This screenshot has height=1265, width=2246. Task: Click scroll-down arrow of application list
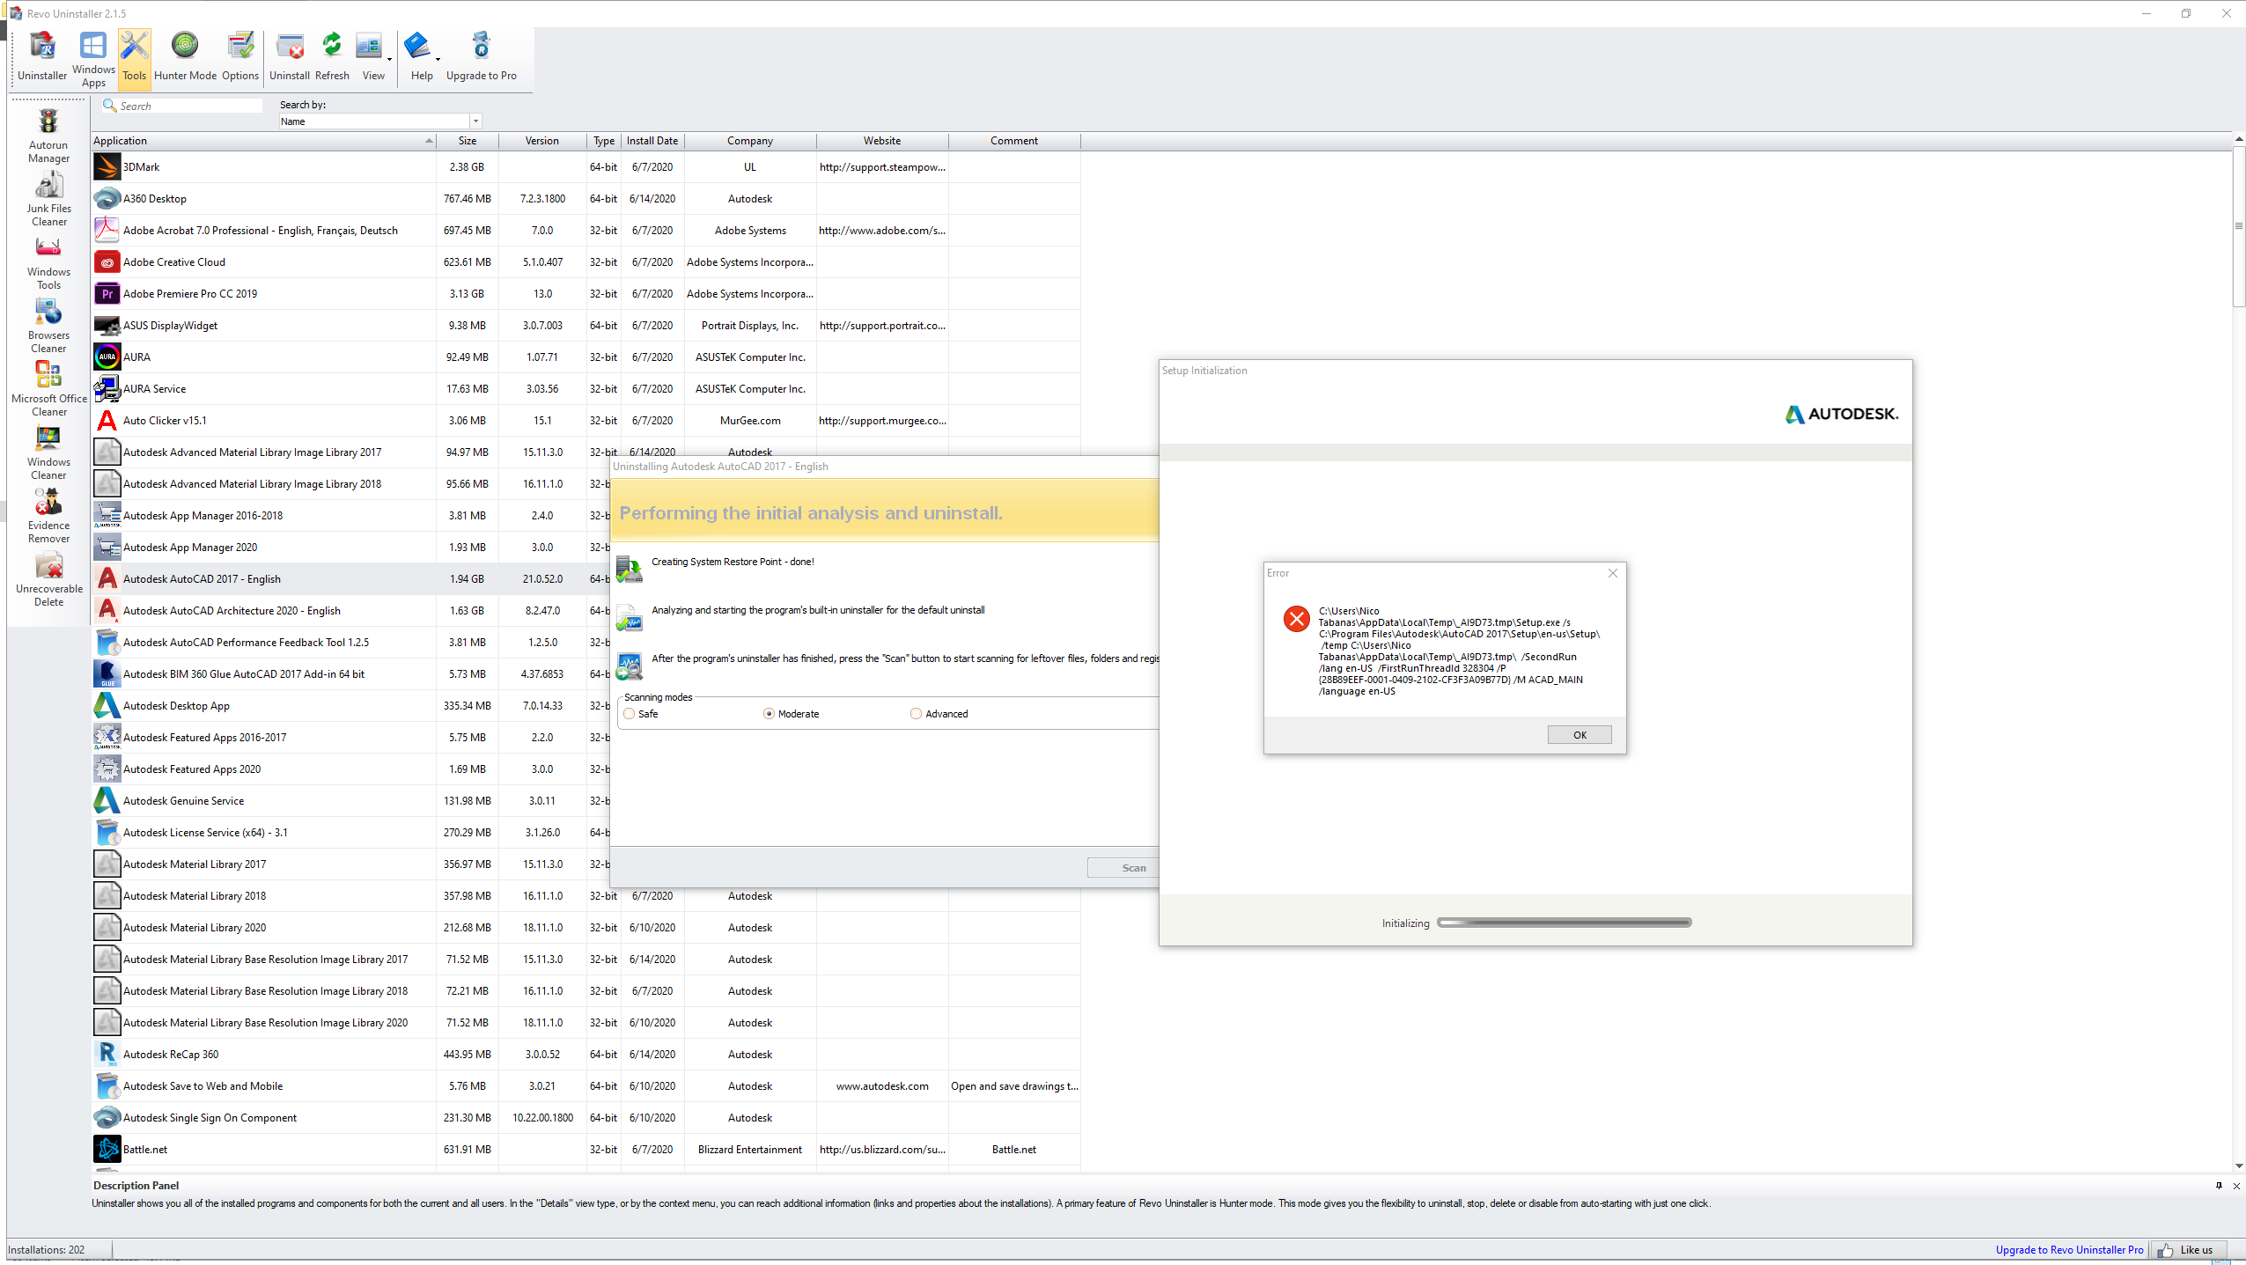(2239, 1166)
